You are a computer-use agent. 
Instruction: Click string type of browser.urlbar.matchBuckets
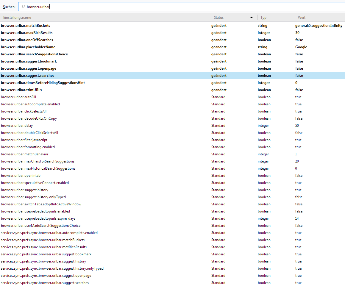coord(263,26)
